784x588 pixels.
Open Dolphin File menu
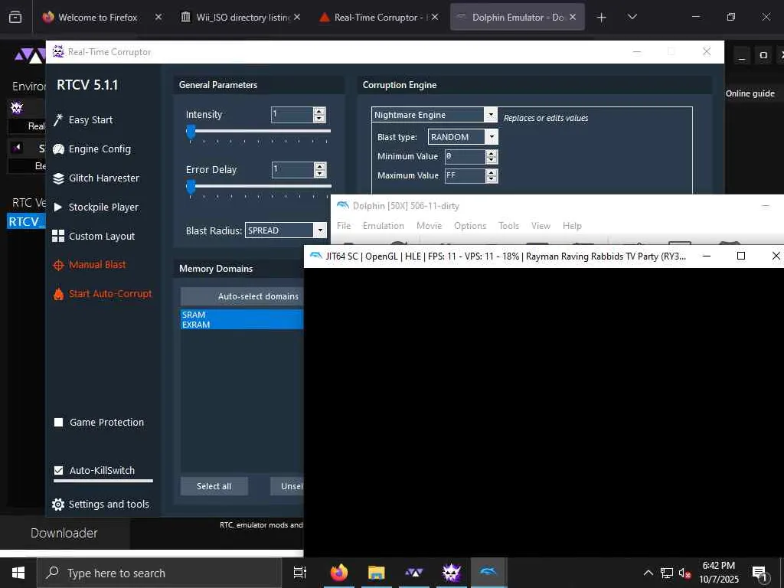coord(344,226)
